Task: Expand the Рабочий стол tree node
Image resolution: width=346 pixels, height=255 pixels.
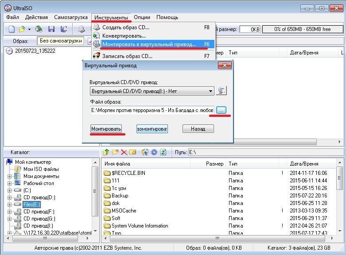Action: 9,183
